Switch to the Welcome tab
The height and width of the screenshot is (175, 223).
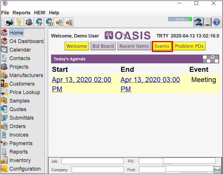[77, 46]
